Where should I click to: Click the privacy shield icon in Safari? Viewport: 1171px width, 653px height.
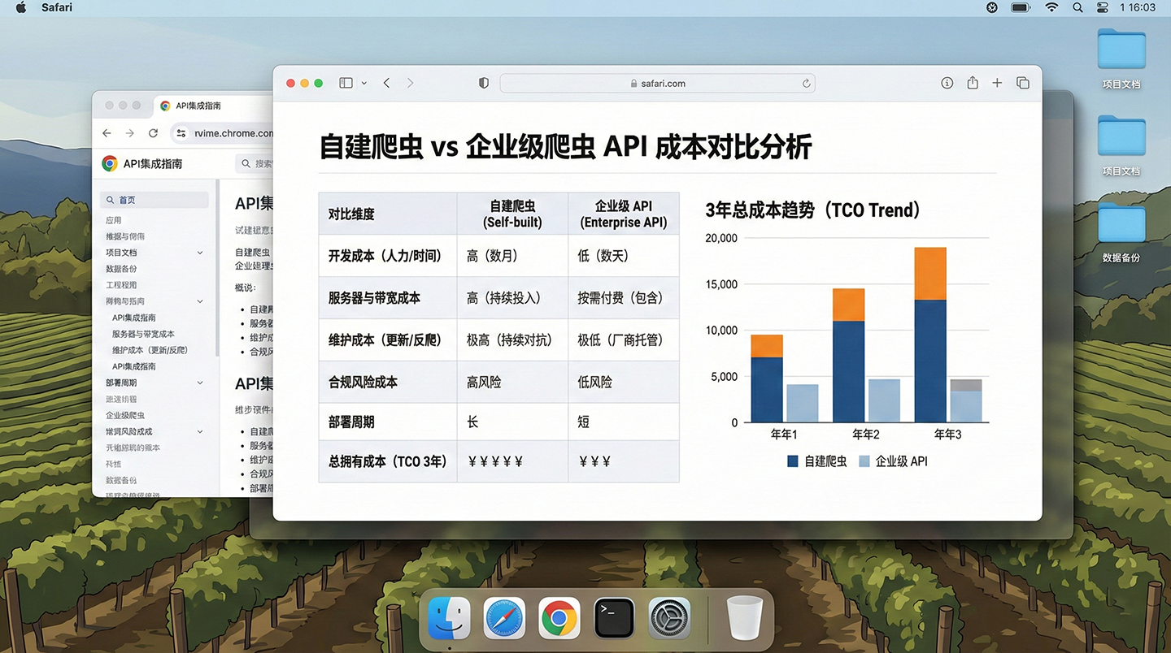[x=483, y=82]
